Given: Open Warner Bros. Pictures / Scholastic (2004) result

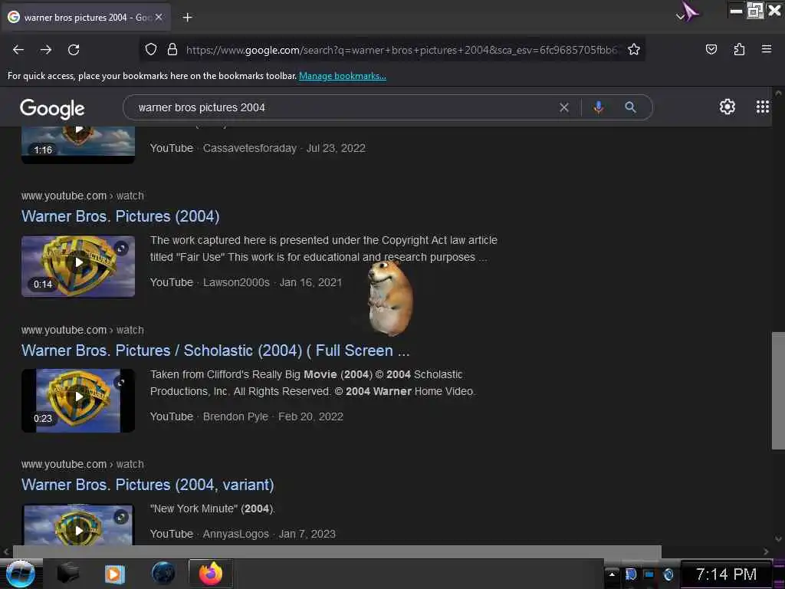Looking at the screenshot, I should click(x=215, y=350).
